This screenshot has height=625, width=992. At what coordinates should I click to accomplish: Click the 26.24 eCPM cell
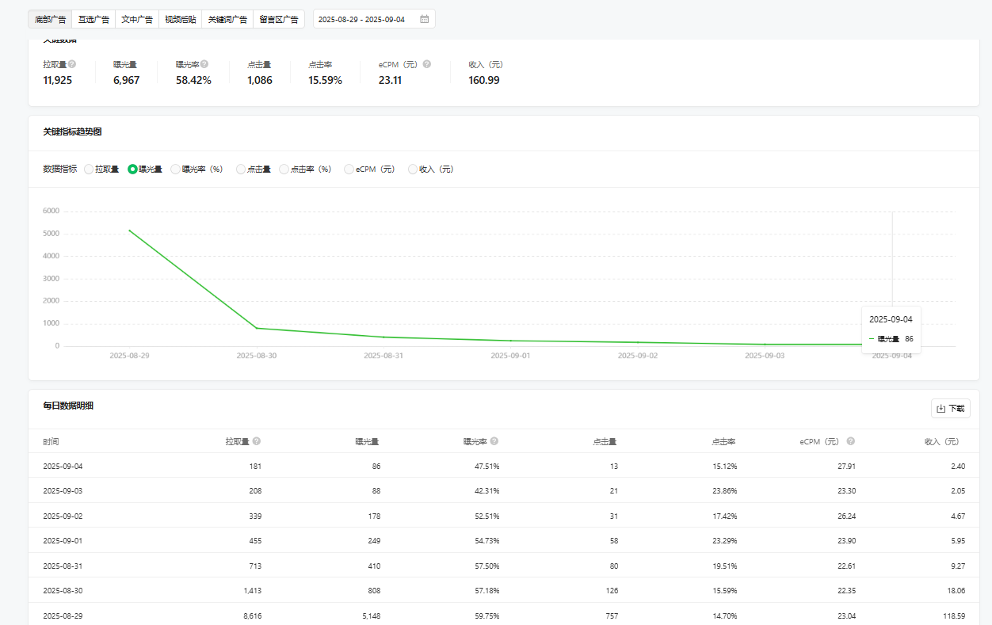pyautogui.click(x=847, y=516)
